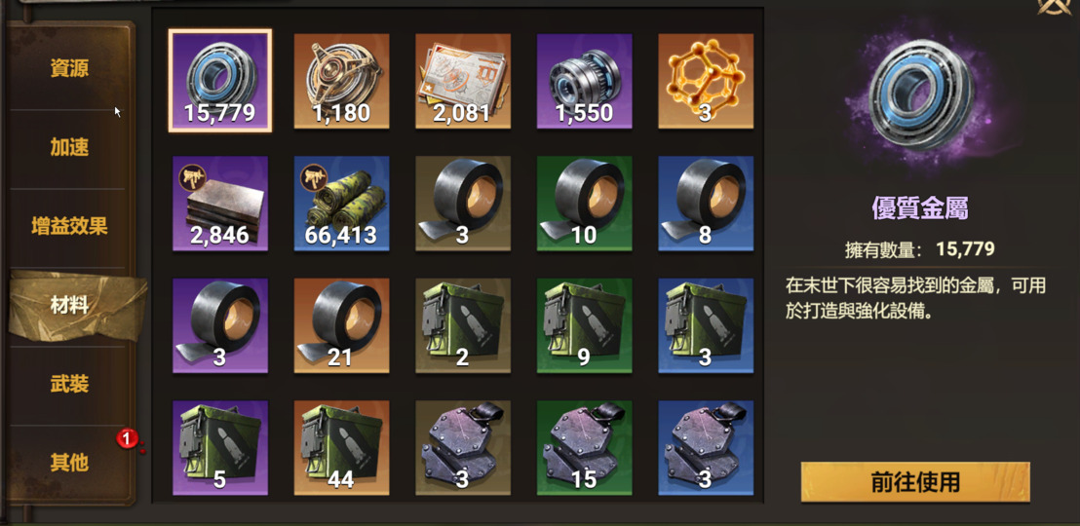
Task: Choose the camouflage fabric rolls with 66,413
Action: pos(341,204)
